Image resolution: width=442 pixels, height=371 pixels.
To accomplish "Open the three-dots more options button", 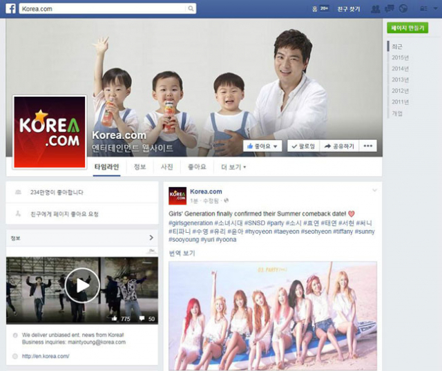I will coord(368,146).
